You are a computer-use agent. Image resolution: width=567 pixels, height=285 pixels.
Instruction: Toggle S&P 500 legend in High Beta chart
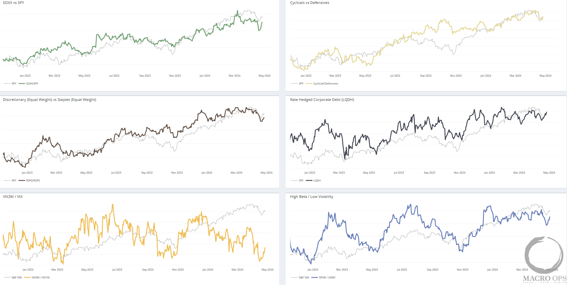click(x=304, y=277)
